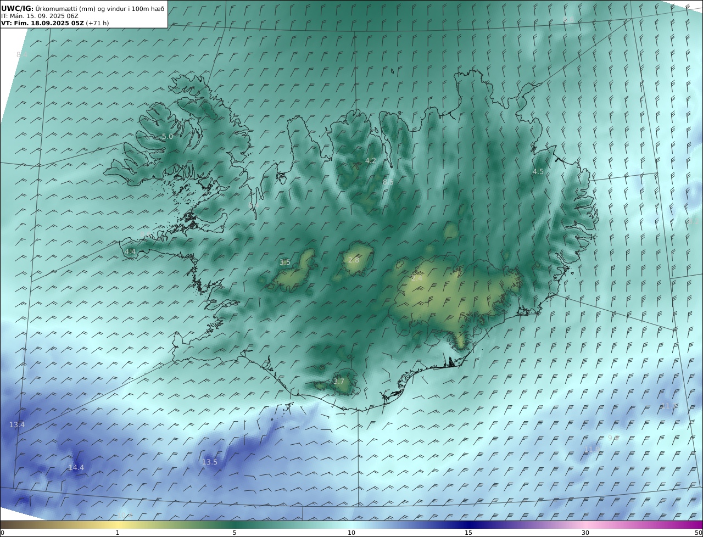Click the 3.5 value on the western glacier
Viewport: 703px width, 537px height.
pyautogui.click(x=285, y=262)
